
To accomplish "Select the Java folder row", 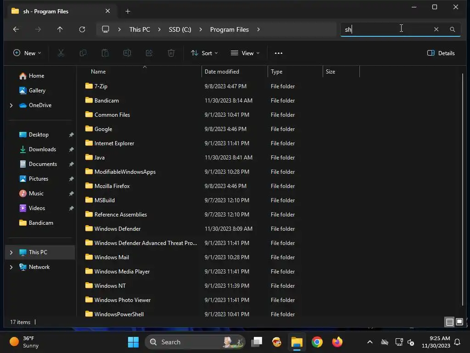I will point(100,158).
